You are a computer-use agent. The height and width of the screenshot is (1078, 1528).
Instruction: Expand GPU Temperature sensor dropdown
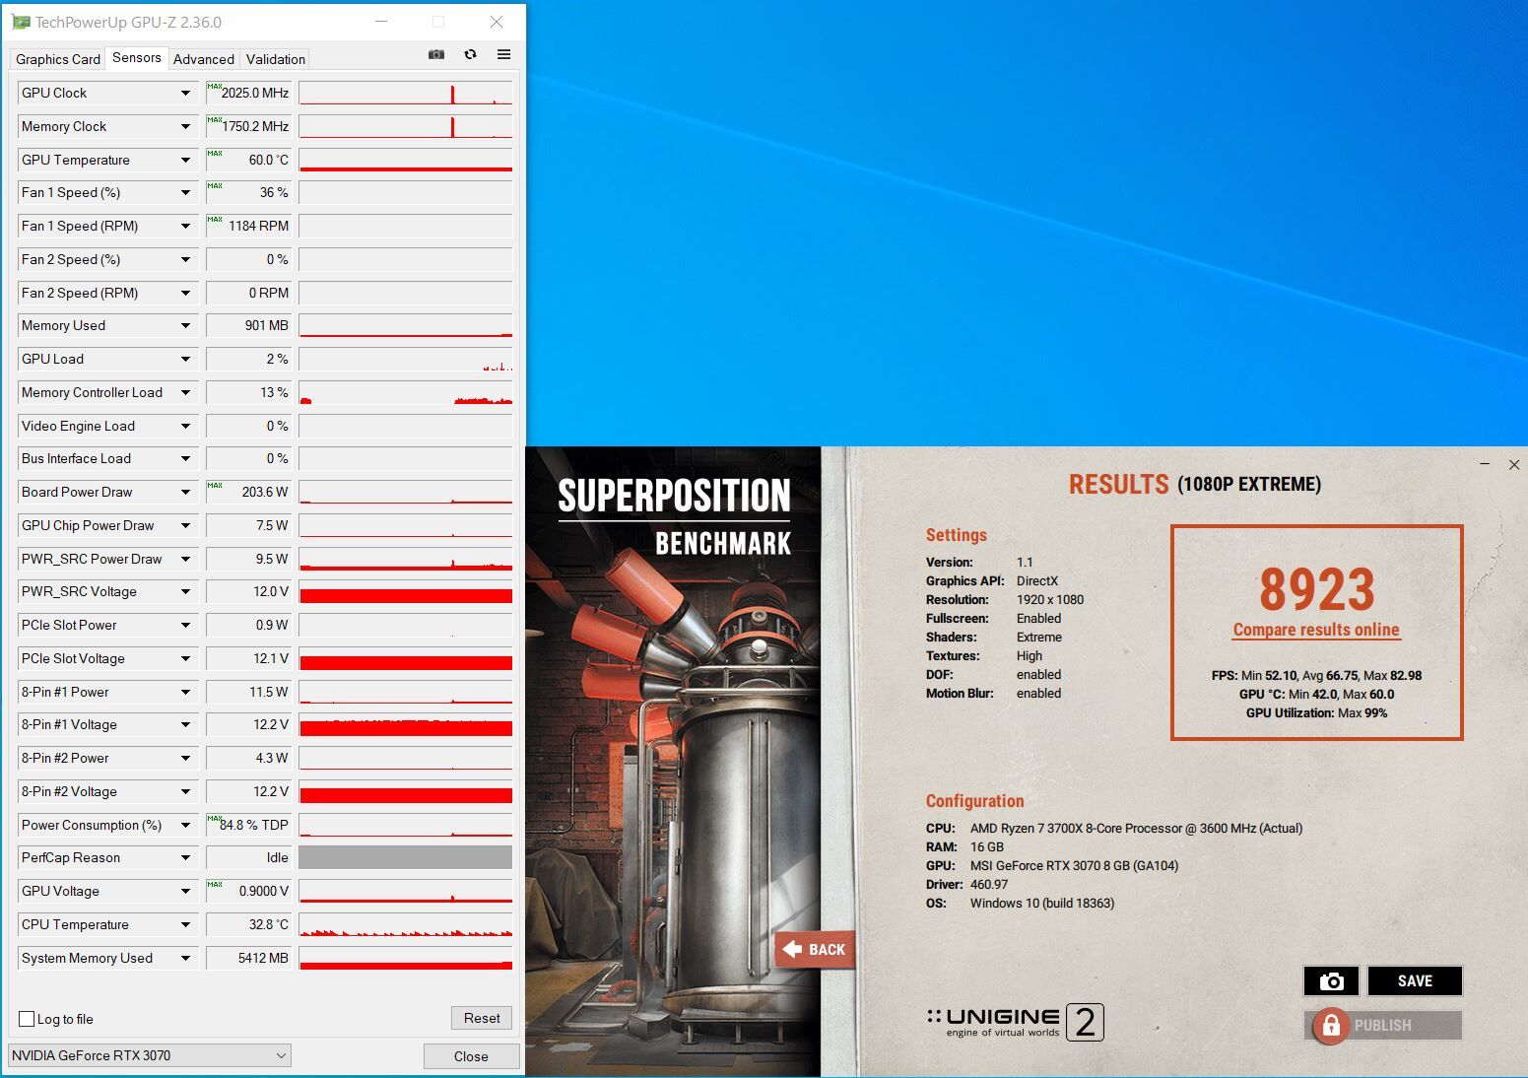(185, 160)
